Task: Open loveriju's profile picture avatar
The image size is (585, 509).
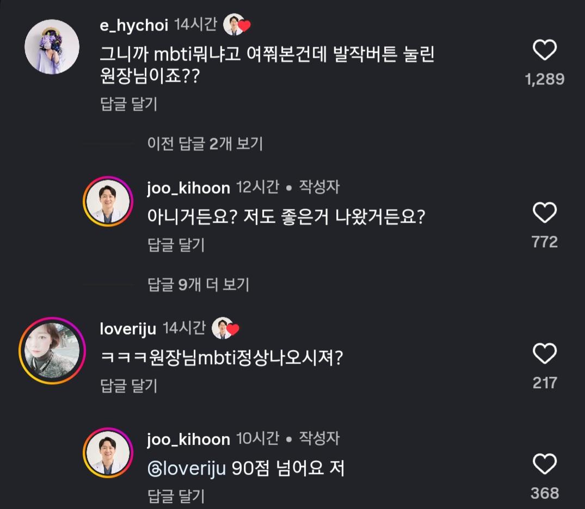Action: (52, 351)
